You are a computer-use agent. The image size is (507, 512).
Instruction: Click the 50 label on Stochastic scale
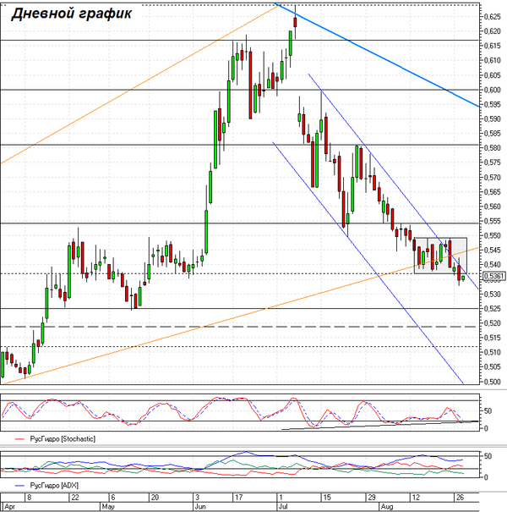(488, 411)
